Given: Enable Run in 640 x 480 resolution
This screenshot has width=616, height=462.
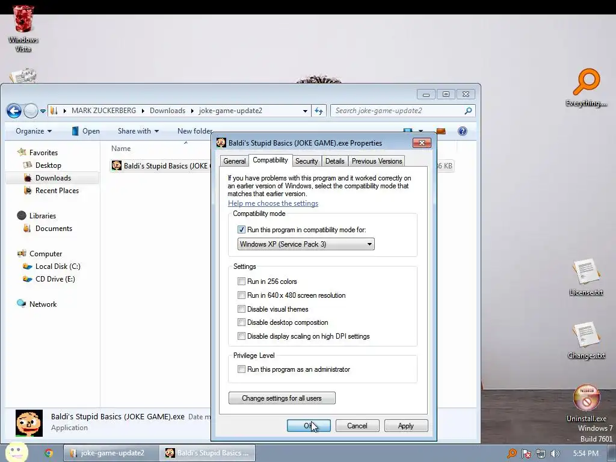Looking at the screenshot, I should (x=241, y=295).
